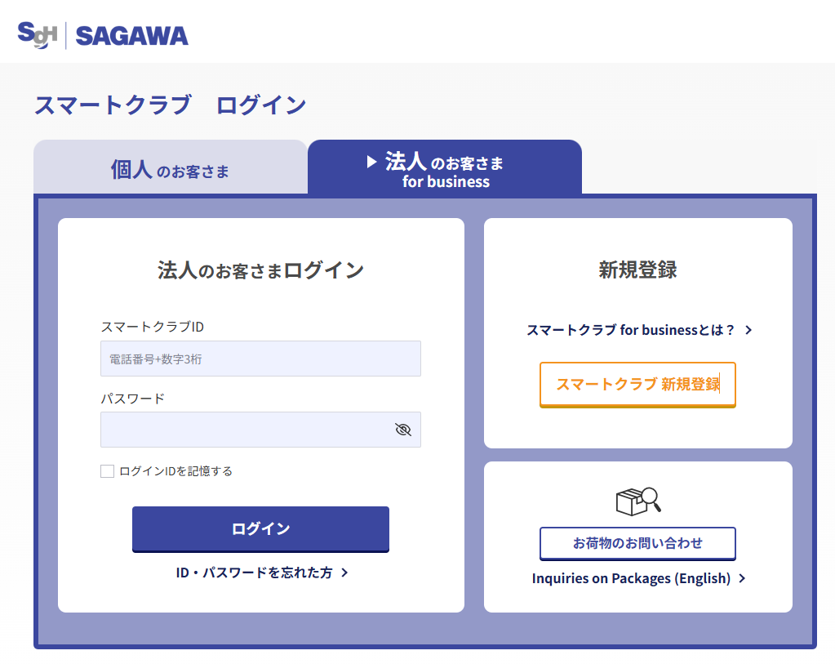Open Inquiries on Packages (English) link

pos(631,578)
